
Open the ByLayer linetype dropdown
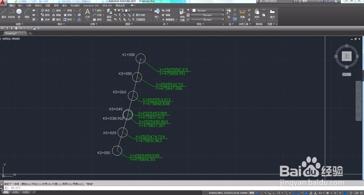point(207,20)
